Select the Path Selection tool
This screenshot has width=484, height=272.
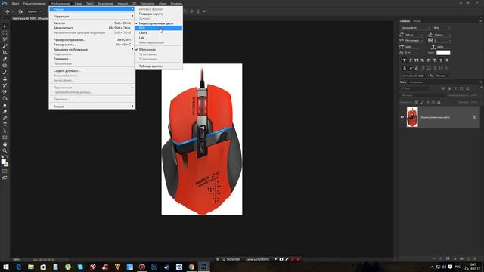coord(5,131)
